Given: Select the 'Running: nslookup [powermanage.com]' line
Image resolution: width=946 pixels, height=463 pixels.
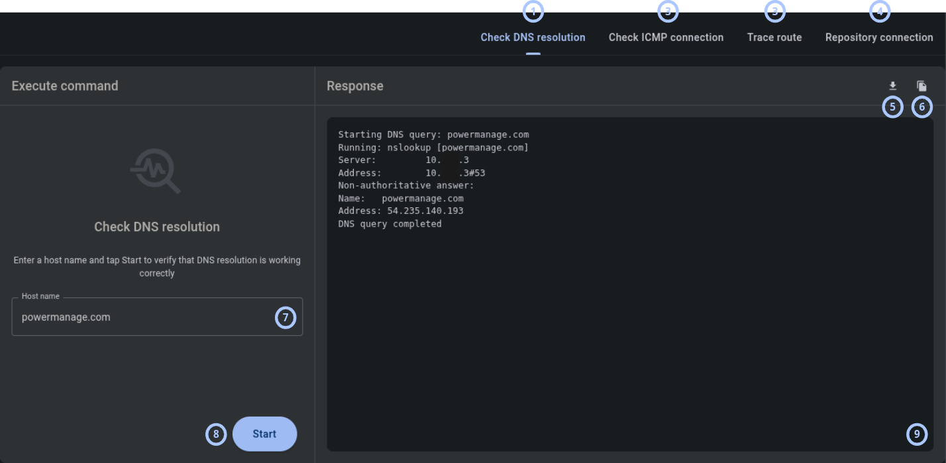Looking at the screenshot, I should pos(433,147).
